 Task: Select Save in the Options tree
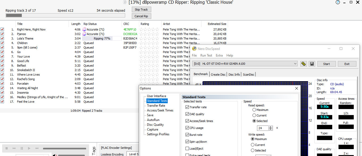(150, 115)
